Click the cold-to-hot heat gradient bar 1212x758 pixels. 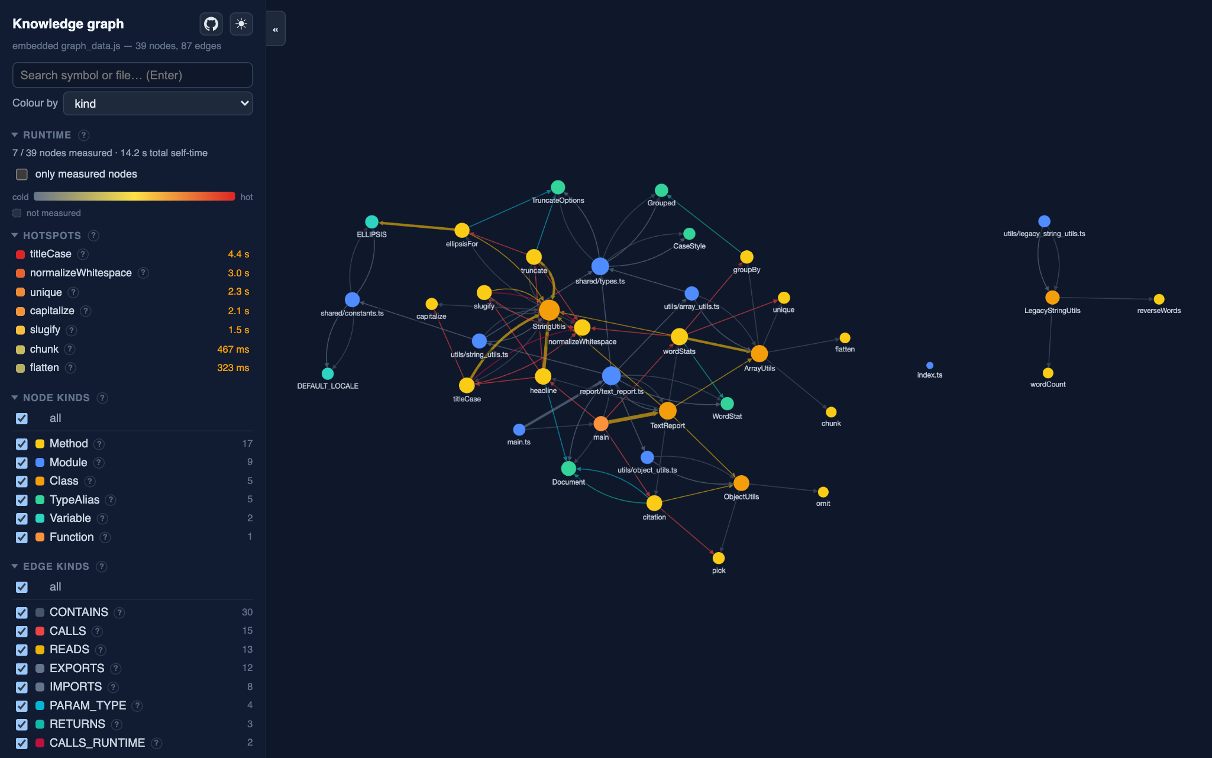pyautogui.click(x=134, y=196)
